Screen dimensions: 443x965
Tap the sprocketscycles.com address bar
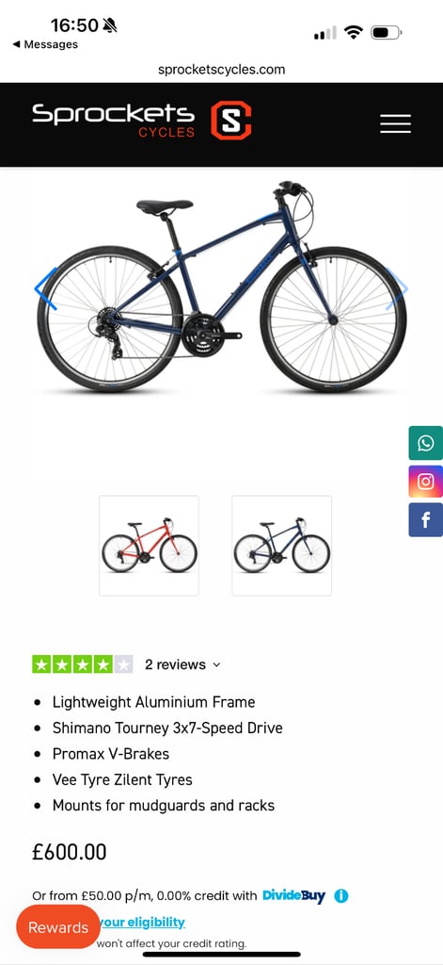click(221, 70)
